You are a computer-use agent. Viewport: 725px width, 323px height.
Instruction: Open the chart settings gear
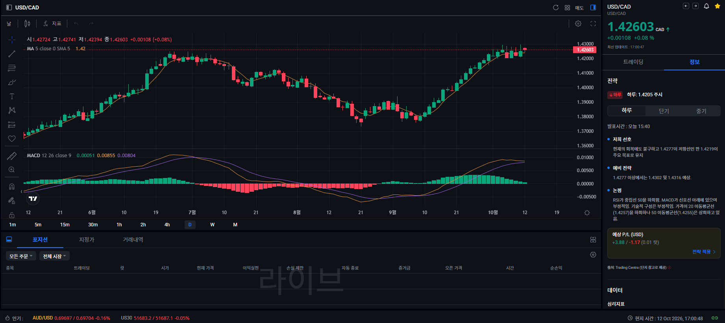[x=578, y=24]
